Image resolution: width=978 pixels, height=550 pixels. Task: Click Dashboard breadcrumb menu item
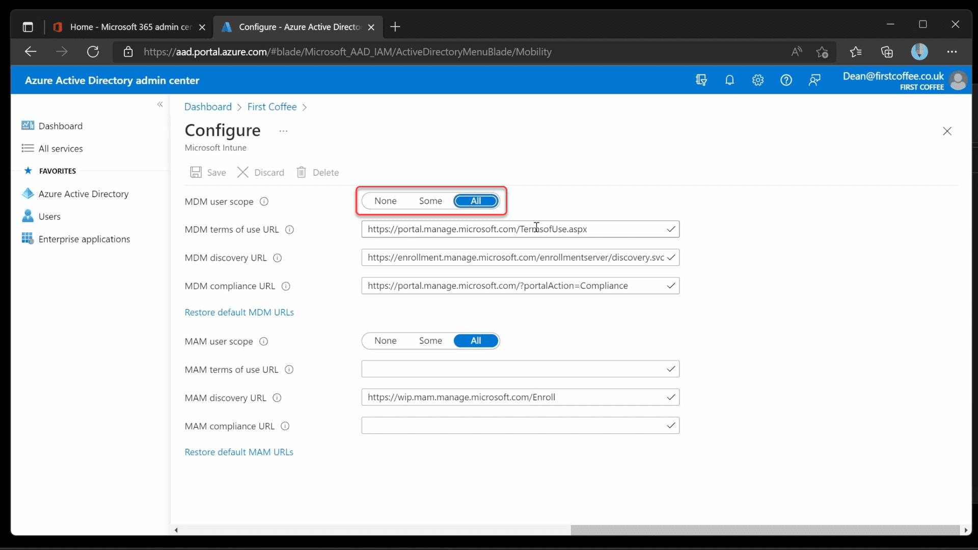point(207,106)
